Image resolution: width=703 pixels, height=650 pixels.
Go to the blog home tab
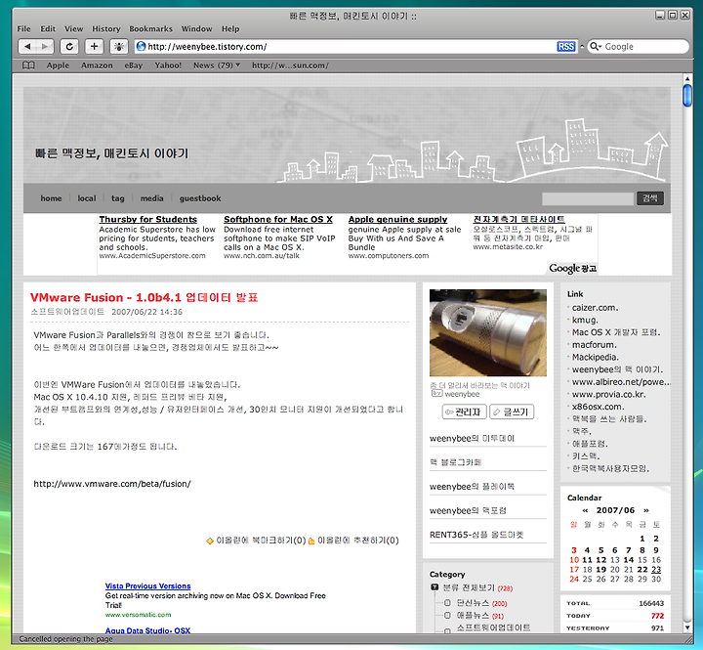tap(51, 198)
